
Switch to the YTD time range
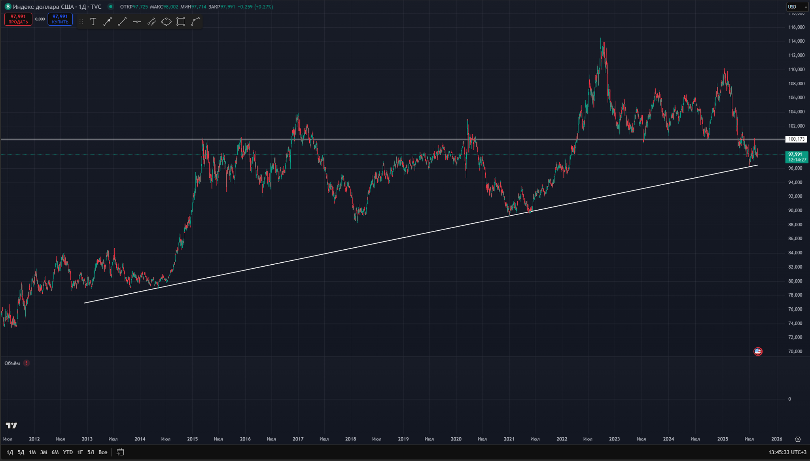click(68, 452)
